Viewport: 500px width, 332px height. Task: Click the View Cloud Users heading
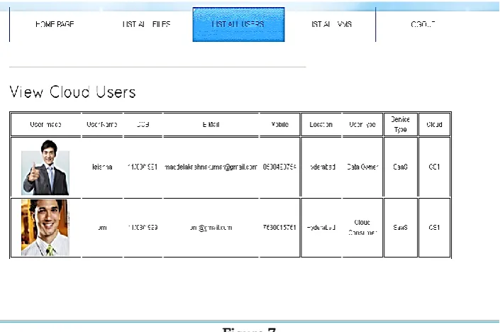73,92
